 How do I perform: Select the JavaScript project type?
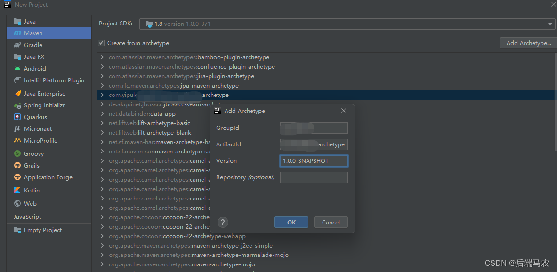(x=27, y=216)
